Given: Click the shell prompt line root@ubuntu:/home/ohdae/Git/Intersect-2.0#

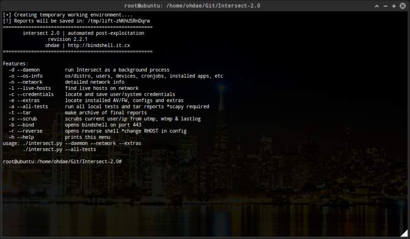Looking at the screenshot, I should (x=62, y=161).
